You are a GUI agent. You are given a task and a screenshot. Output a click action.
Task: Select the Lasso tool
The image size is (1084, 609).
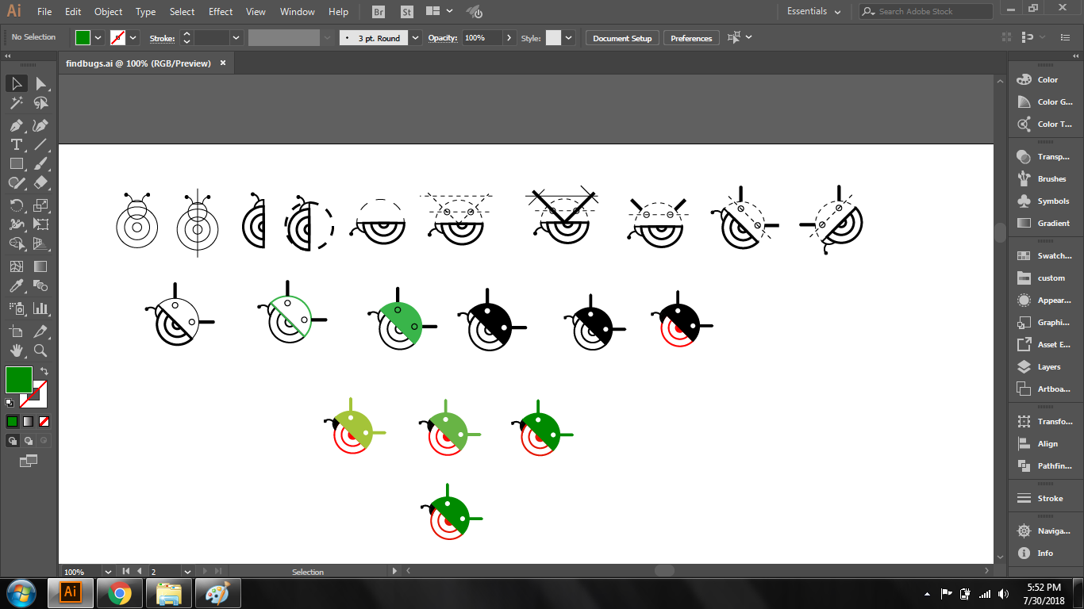point(40,103)
